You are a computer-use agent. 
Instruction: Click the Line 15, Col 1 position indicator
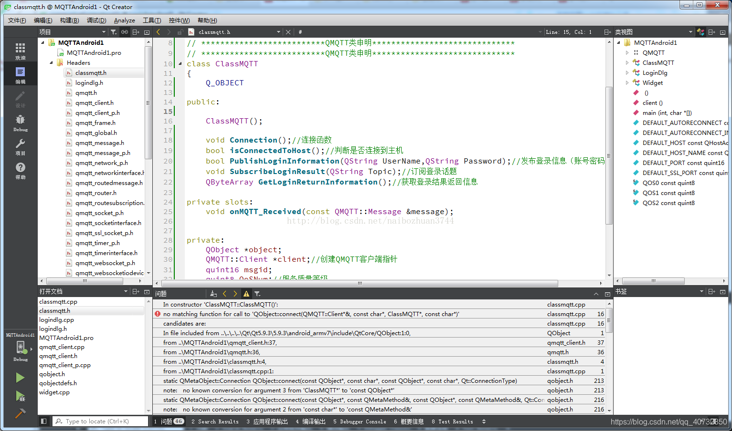[x=569, y=32]
